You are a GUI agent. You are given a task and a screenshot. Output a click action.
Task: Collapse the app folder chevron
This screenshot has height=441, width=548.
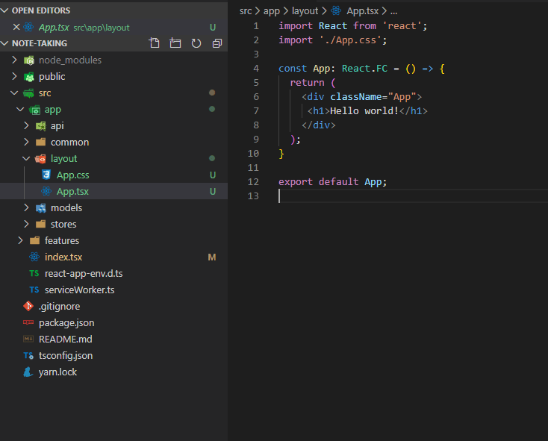(20, 109)
